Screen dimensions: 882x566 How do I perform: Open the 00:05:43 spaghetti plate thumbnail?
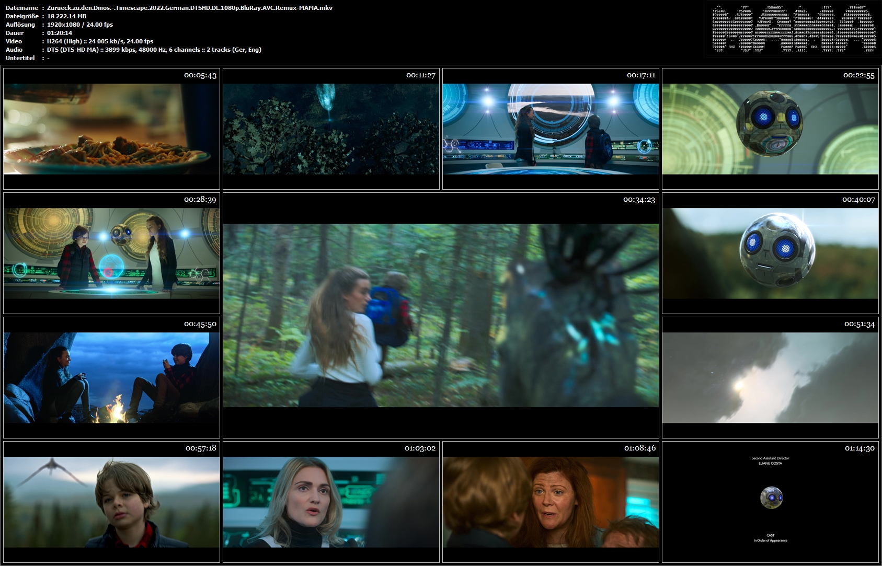coord(111,129)
